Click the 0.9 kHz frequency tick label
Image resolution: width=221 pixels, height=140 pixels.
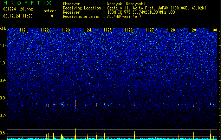3,80
